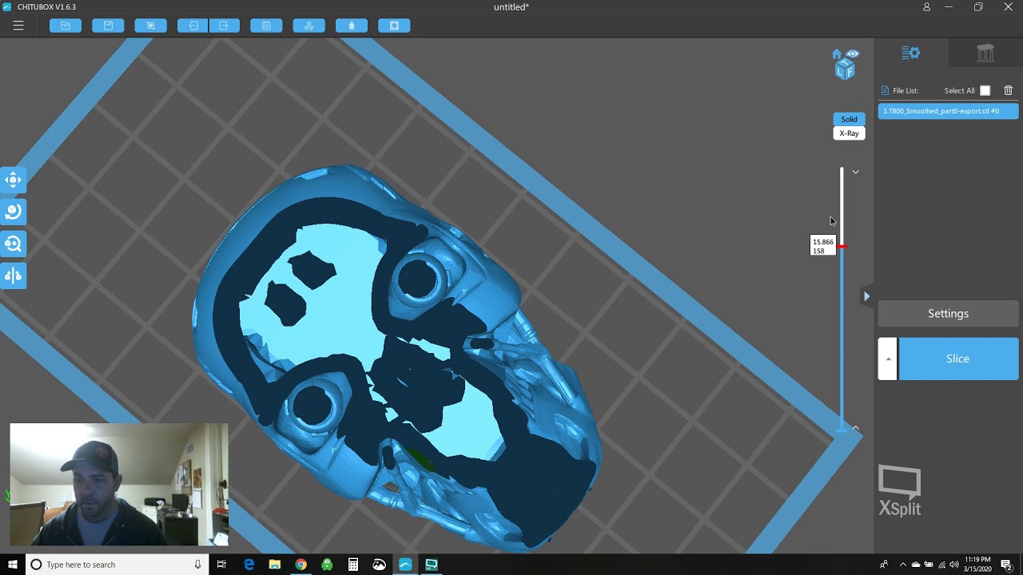
Task: Open the Windows Start menu
Action: pos(13,565)
